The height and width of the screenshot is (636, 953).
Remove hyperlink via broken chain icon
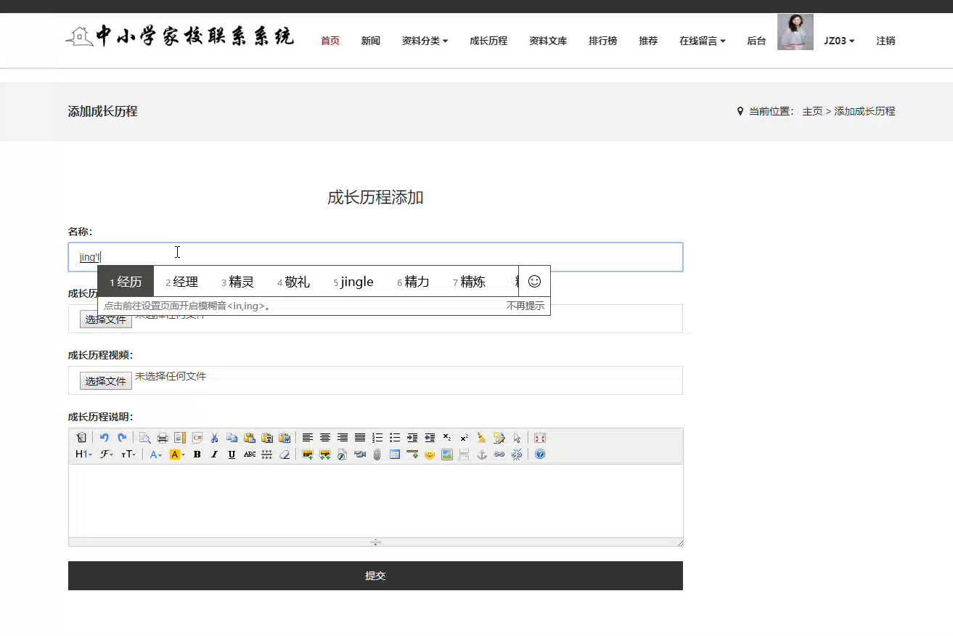517,454
